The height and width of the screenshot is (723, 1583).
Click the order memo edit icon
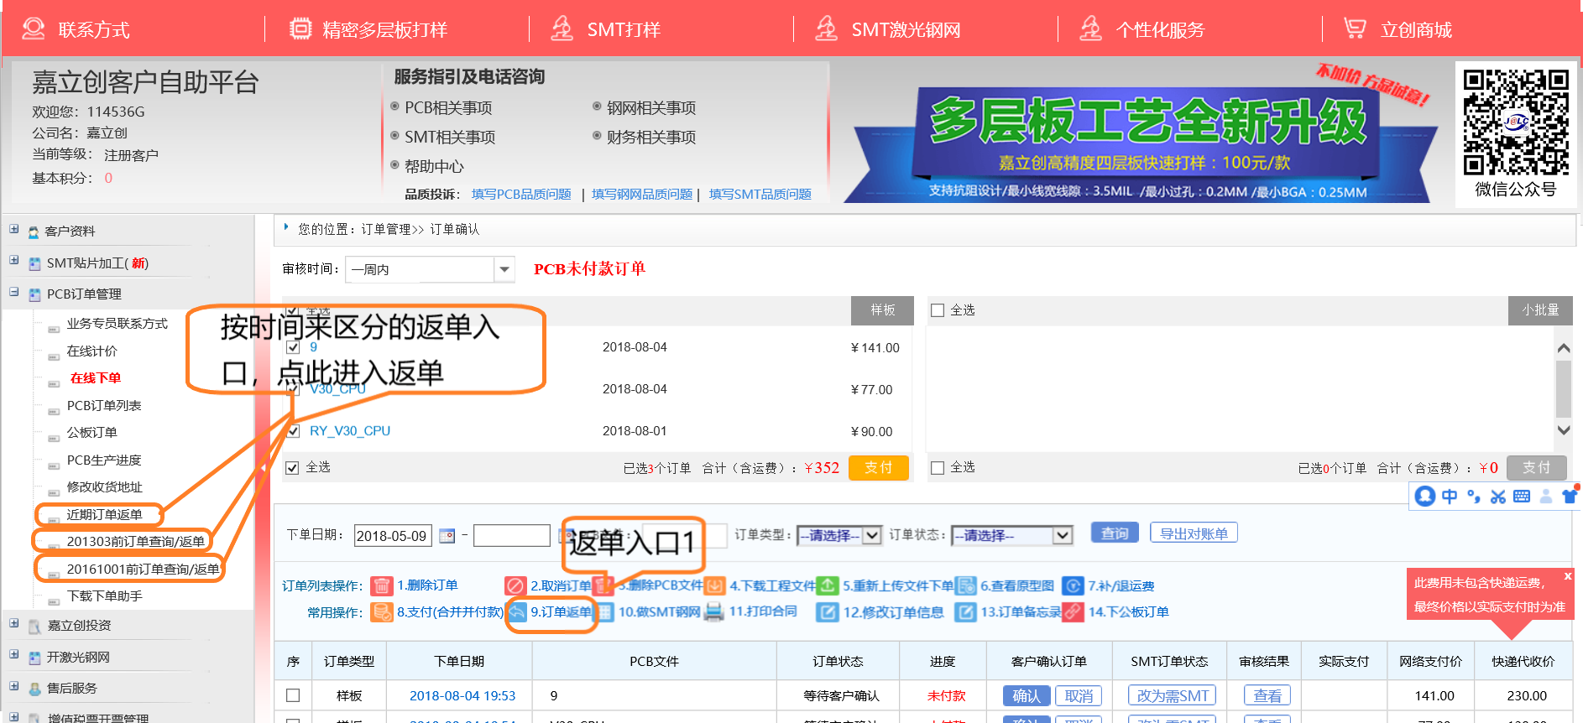(x=966, y=611)
